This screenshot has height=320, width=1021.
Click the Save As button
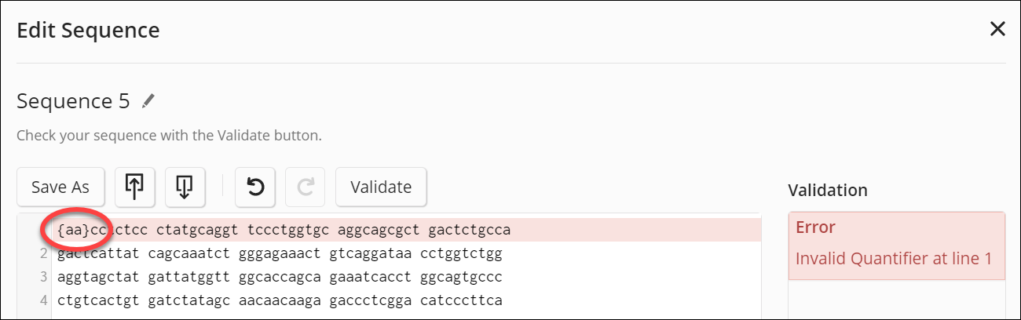60,187
